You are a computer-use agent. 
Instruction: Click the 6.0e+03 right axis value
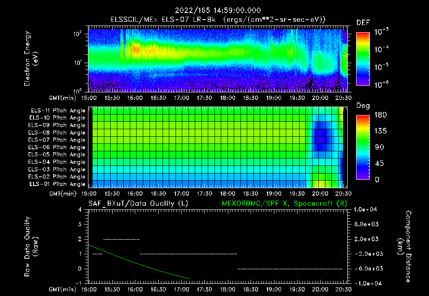tap(366, 224)
